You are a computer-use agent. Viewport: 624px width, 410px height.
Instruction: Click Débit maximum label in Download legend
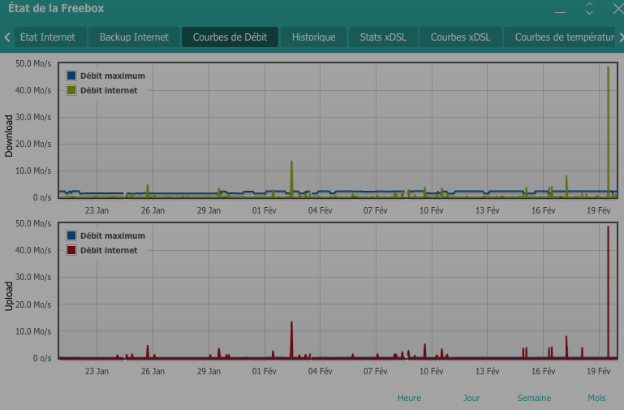[x=113, y=76]
